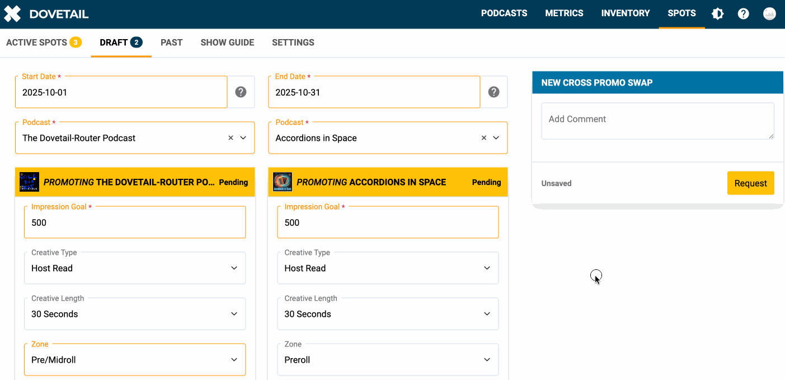Open the right Creative Length dropdown
Viewport: 785px width, 380px height.
(x=388, y=314)
